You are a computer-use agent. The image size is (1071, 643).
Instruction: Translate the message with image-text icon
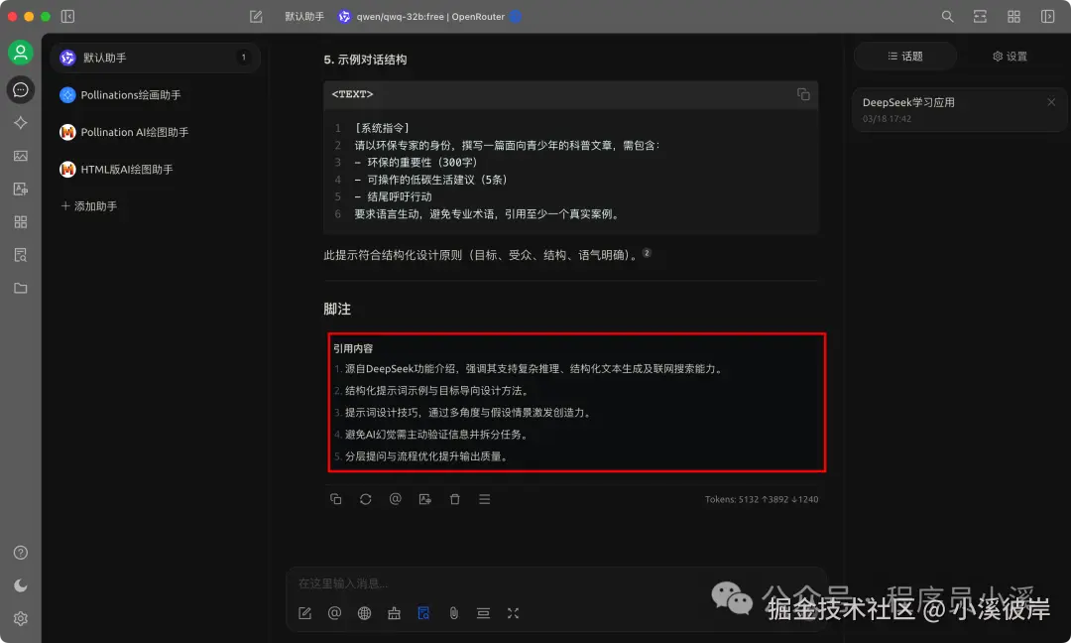point(424,499)
